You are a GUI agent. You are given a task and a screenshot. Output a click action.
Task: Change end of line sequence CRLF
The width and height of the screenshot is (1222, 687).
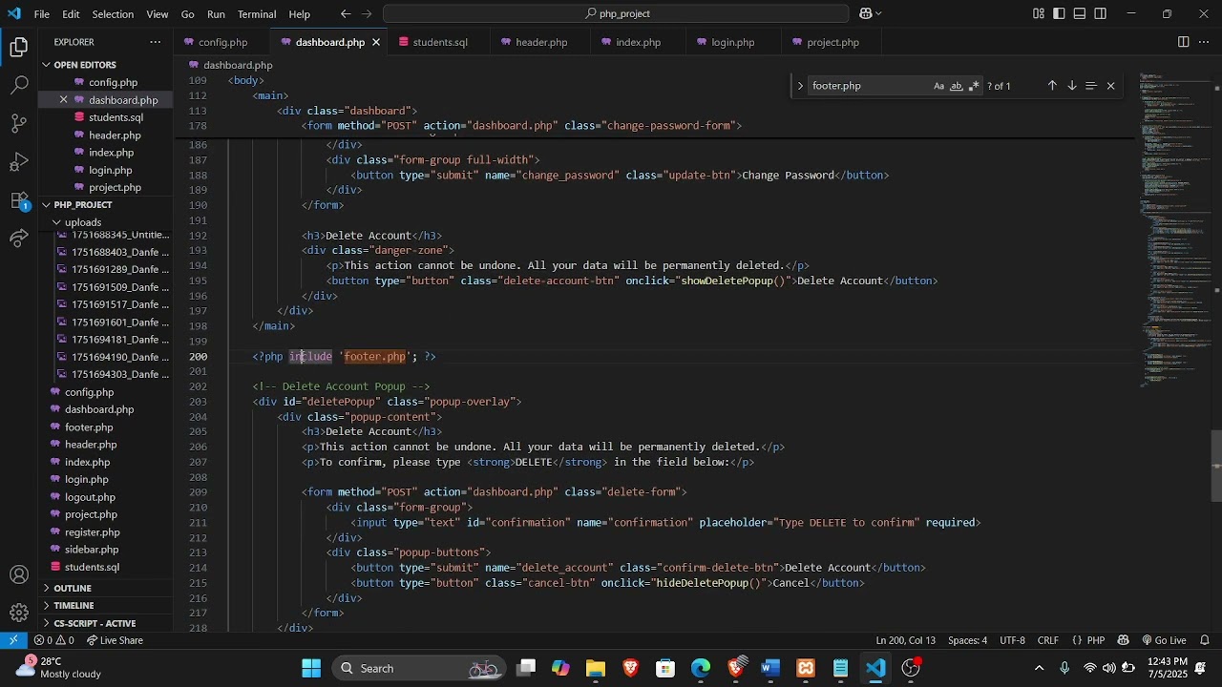[1048, 640]
